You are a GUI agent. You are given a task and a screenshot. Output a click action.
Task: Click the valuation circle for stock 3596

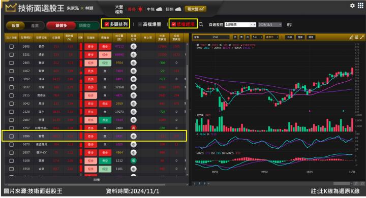coord(133,136)
